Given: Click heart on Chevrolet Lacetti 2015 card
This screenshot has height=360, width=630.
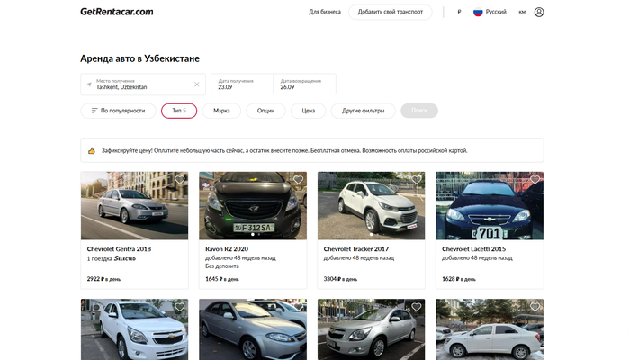Looking at the screenshot, I should tap(535, 180).
